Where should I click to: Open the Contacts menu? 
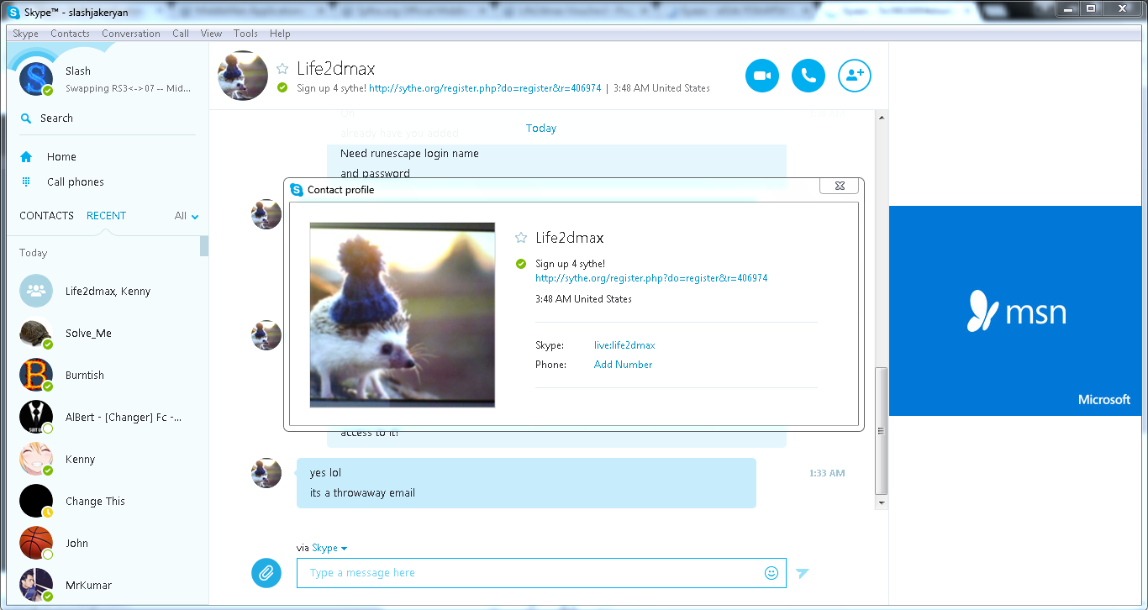[70, 34]
